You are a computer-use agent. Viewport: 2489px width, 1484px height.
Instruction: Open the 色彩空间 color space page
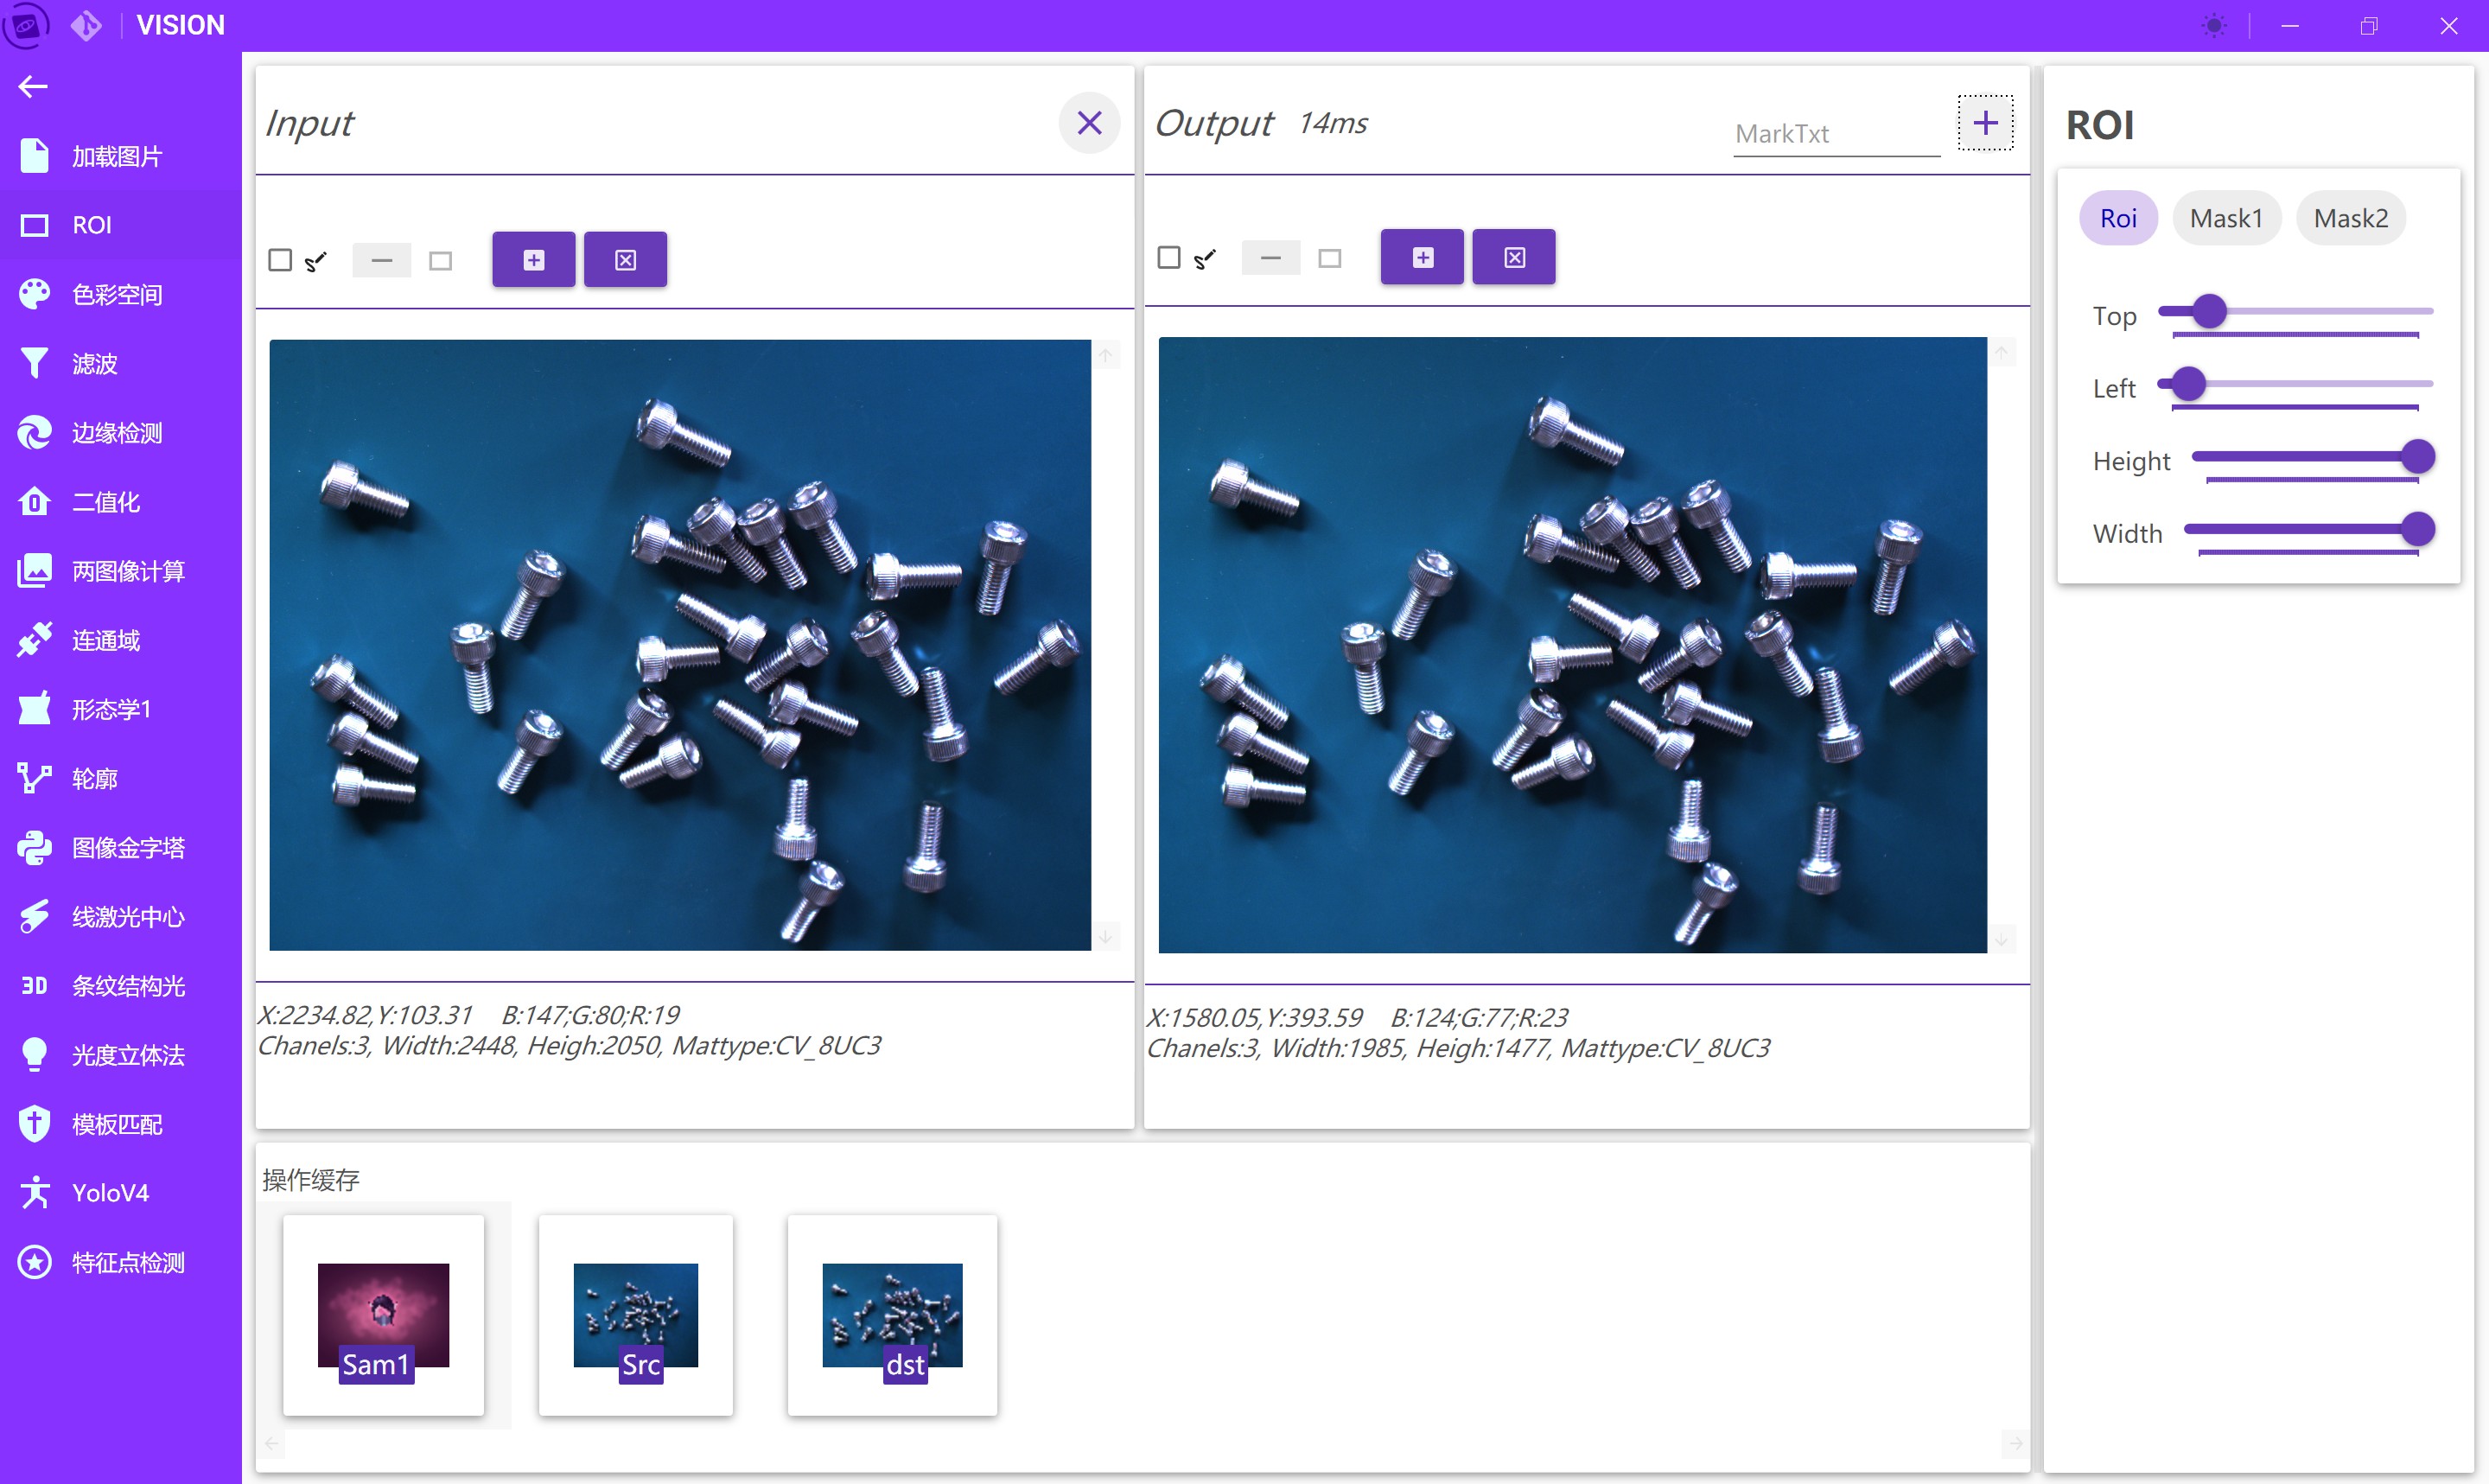click(x=116, y=295)
